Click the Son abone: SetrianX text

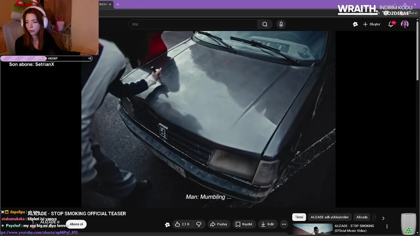click(x=31, y=65)
